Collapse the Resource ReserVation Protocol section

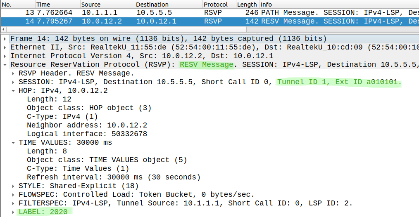tap(5, 65)
